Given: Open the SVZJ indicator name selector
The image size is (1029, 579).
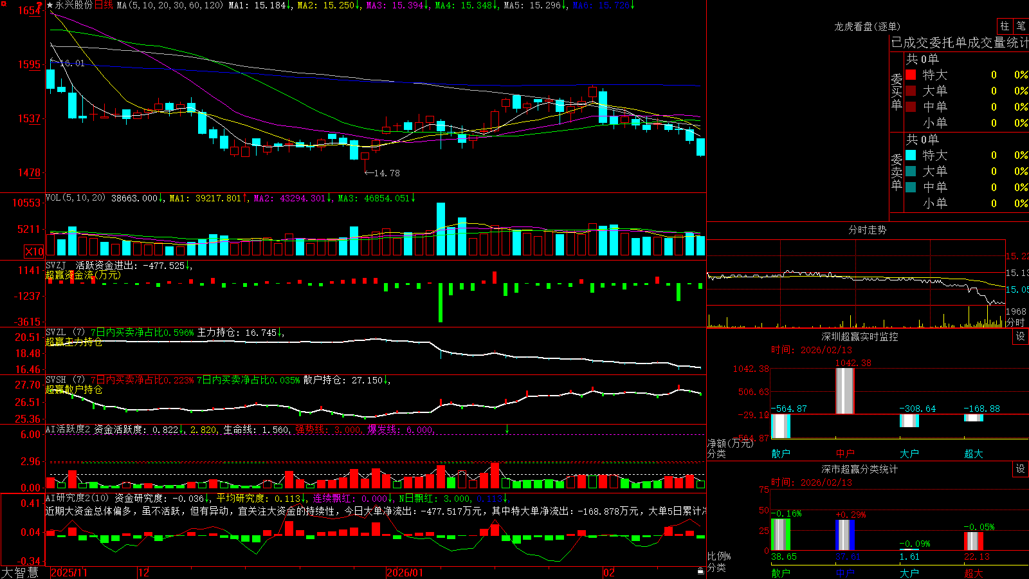Looking at the screenshot, I should click(56, 265).
